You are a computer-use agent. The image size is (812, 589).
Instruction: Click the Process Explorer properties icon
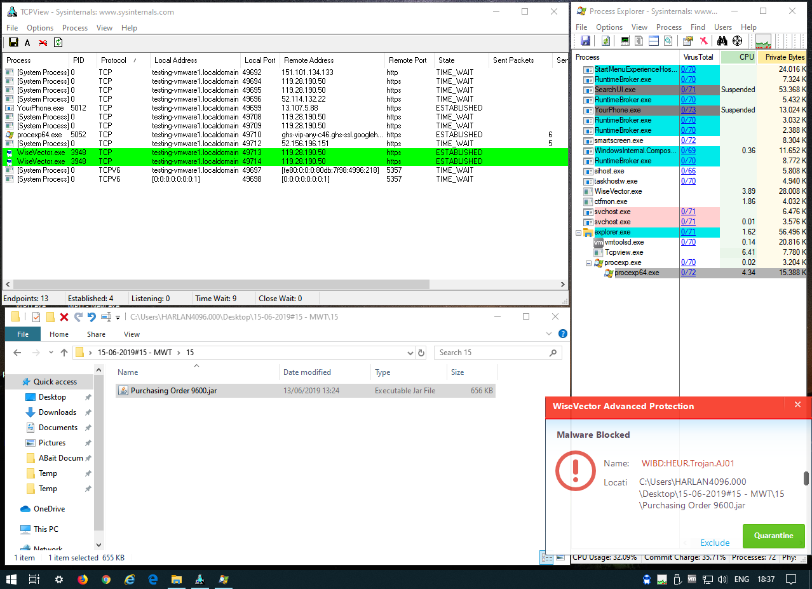(687, 41)
